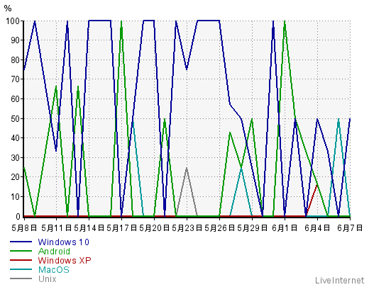Click the 5月8日 date axis label
Image resolution: width=369 pixels, height=287 pixels.
pos(24,228)
